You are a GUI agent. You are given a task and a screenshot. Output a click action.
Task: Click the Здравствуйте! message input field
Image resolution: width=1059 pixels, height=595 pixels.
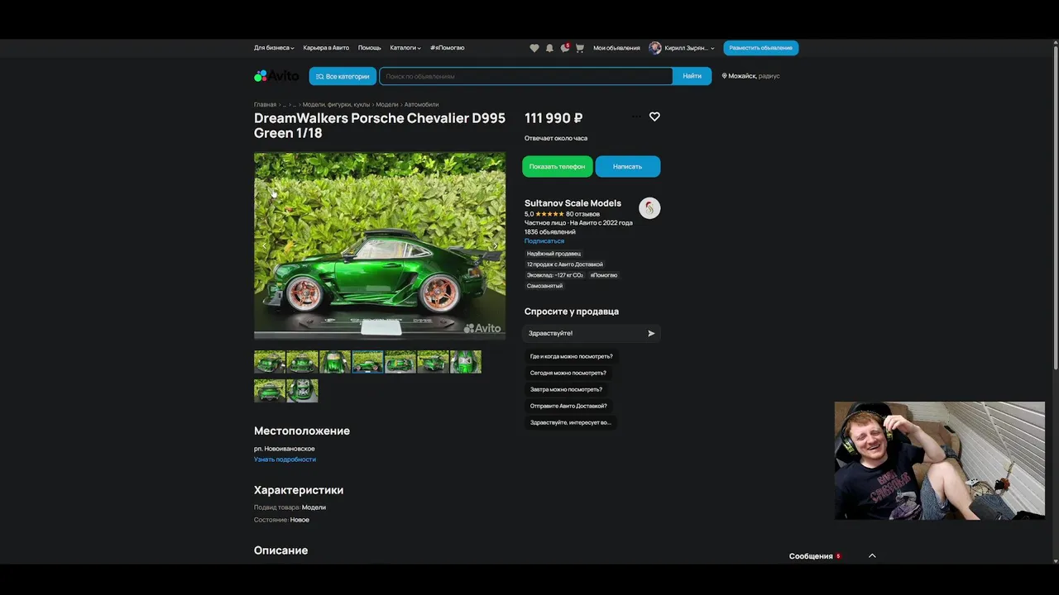584,333
